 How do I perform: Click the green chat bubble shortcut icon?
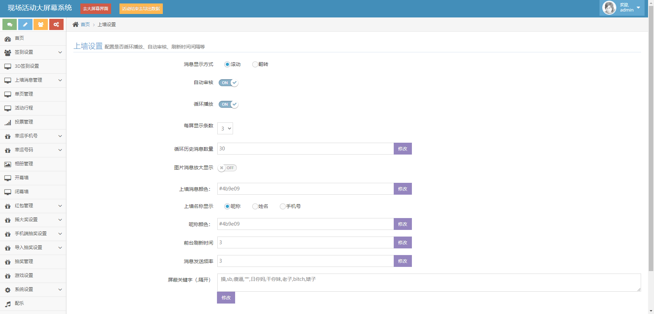pyautogui.click(x=9, y=24)
